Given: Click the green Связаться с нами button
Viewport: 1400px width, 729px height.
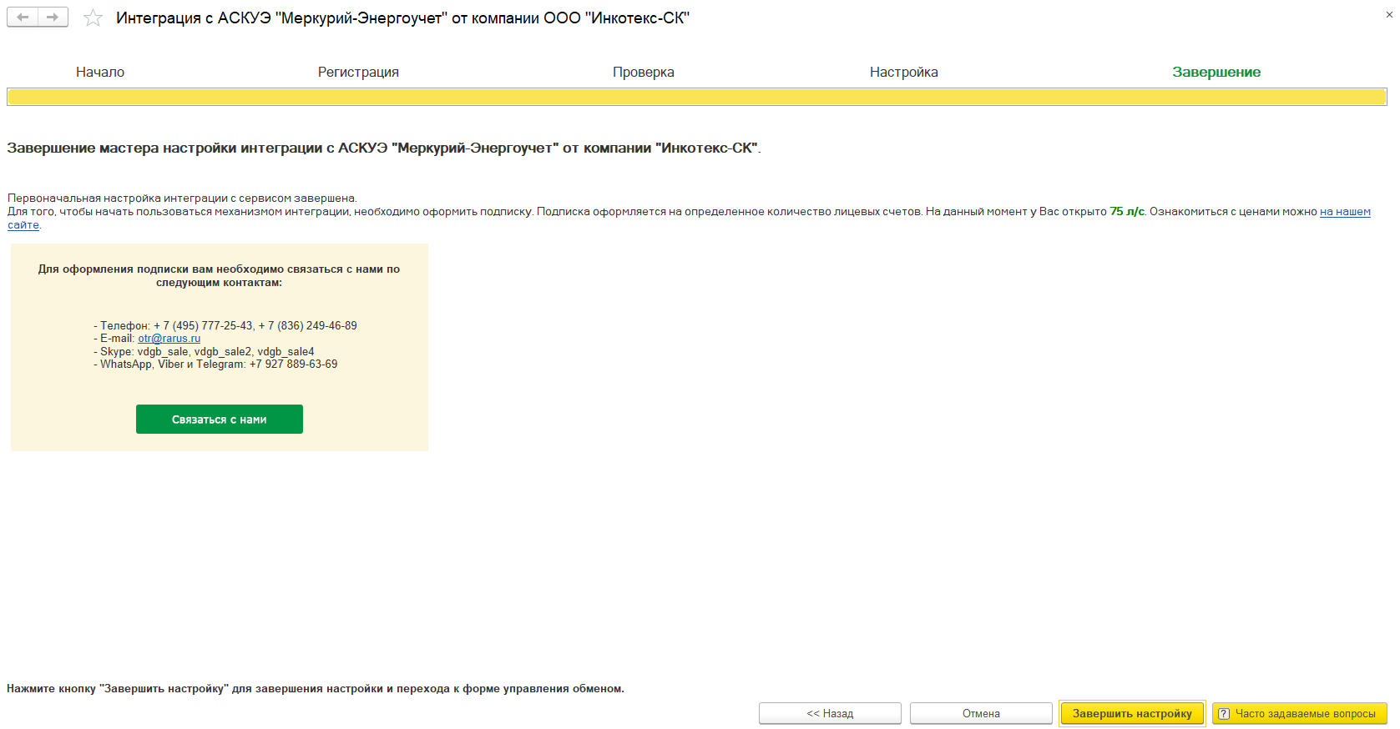Looking at the screenshot, I should 220,420.
